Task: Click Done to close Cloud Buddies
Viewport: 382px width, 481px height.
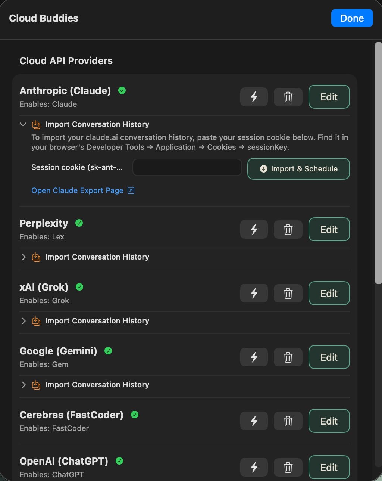Action: [352, 18]
